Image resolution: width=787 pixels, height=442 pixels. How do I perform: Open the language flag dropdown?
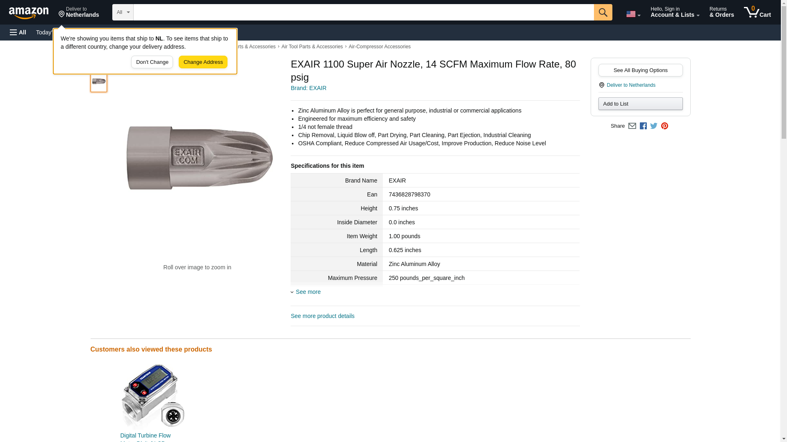coord(633,14)
